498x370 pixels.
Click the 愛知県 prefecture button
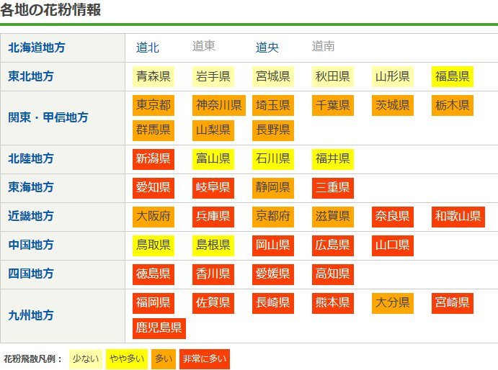click(x=153, y=187)
